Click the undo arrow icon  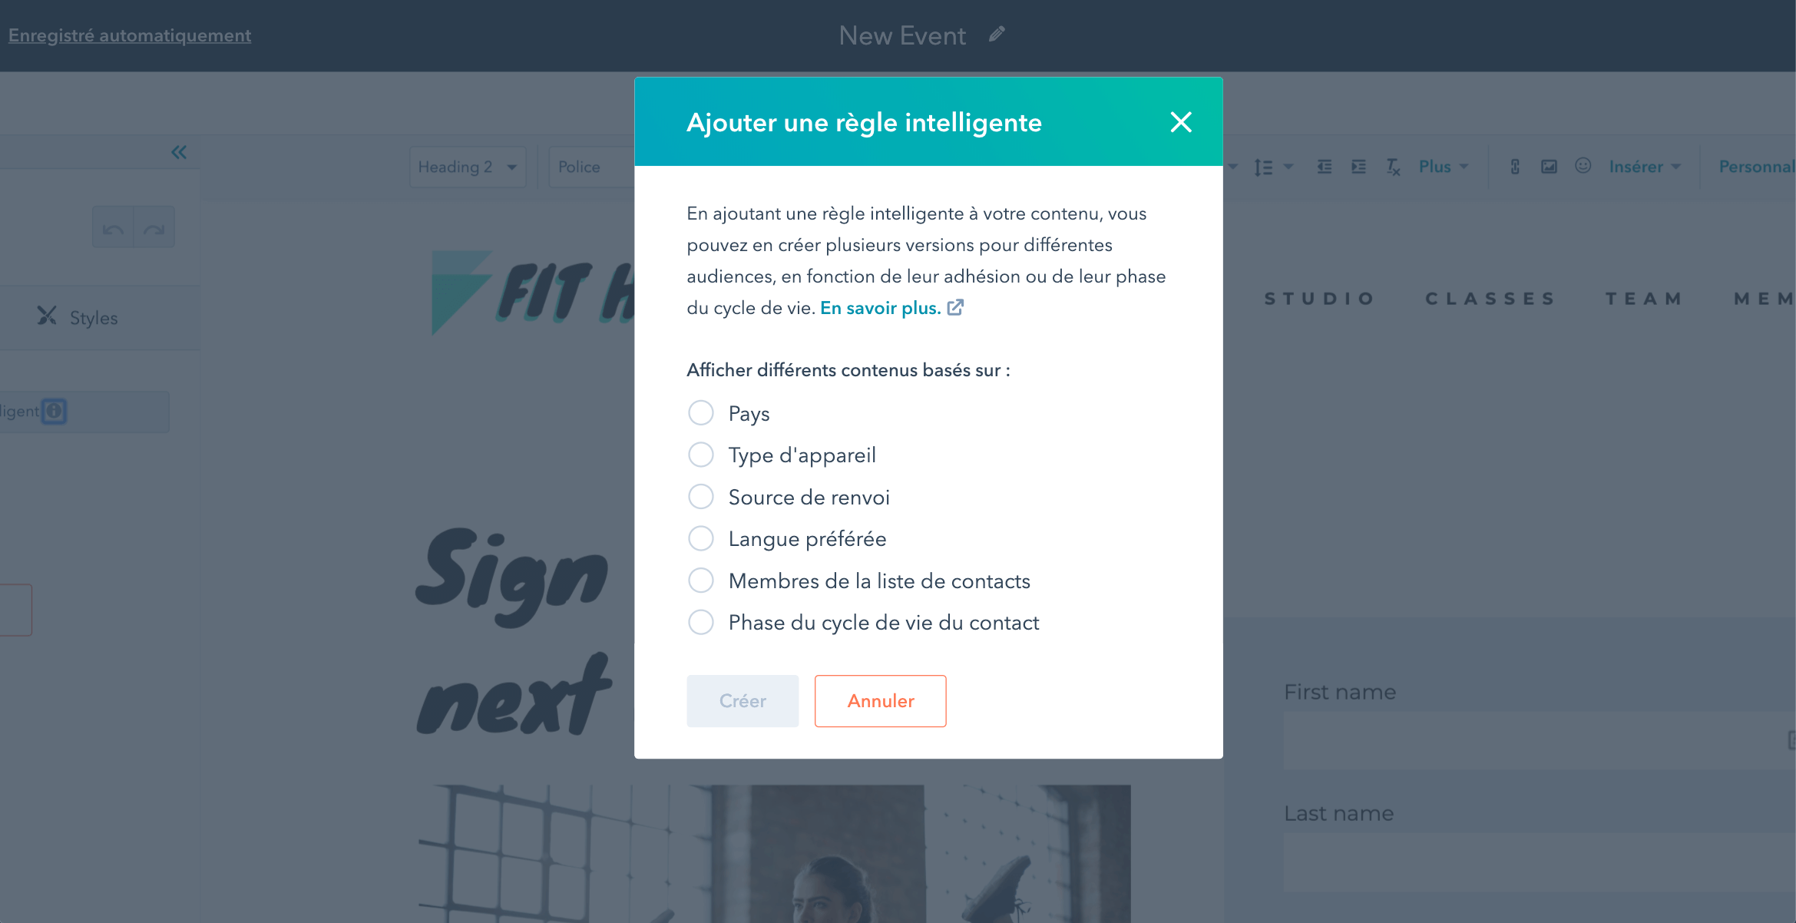[113, 228]
